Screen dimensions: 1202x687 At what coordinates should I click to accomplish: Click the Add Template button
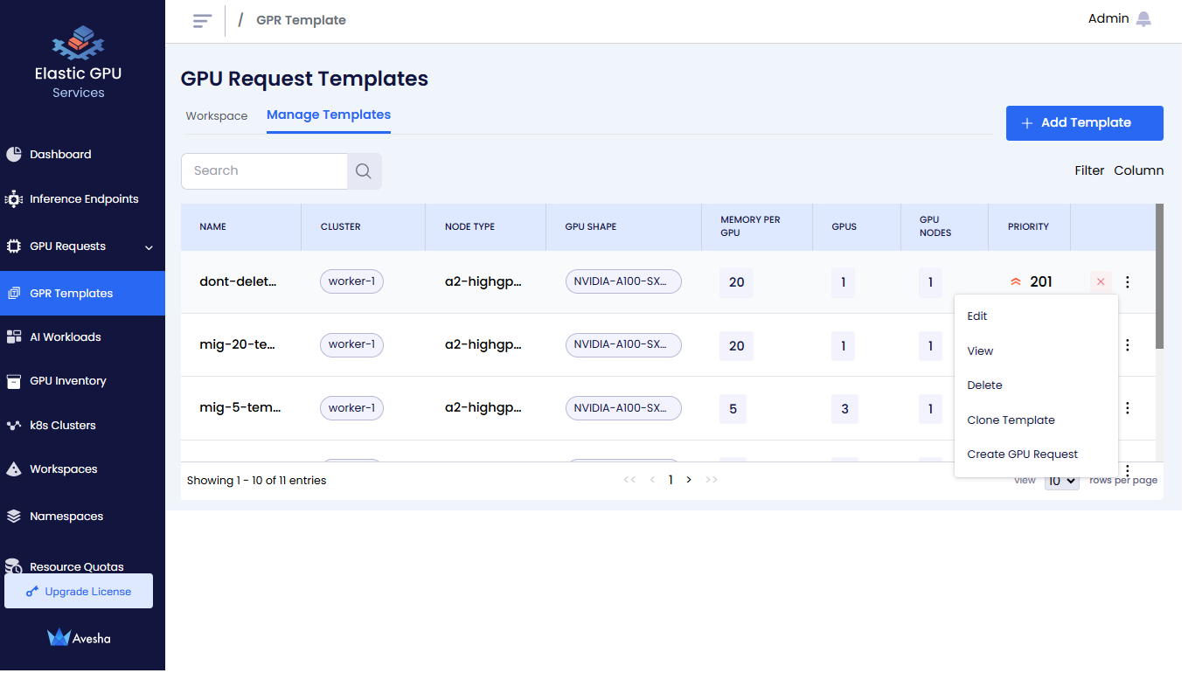coord(1085,123)
